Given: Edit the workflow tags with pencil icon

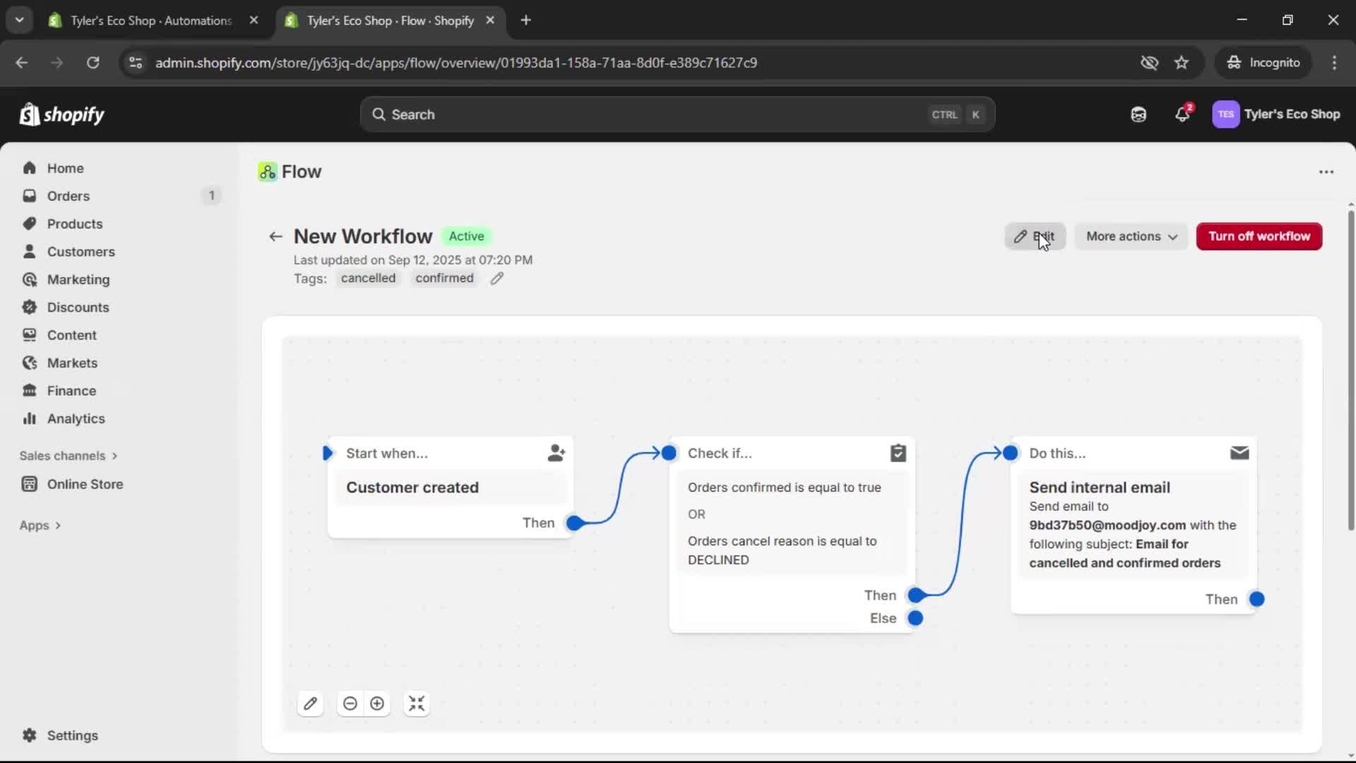Looking at the screenshot, I should (496, 278).
